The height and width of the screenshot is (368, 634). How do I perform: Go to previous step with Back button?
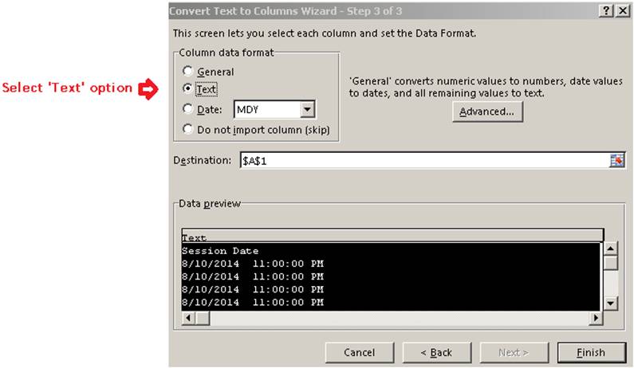[436, 352]
